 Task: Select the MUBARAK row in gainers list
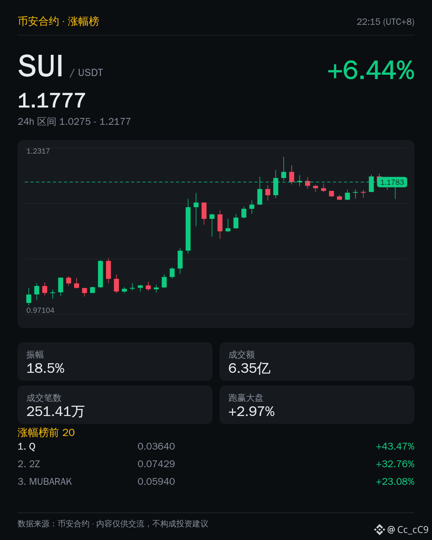click(x=216, y=482)
